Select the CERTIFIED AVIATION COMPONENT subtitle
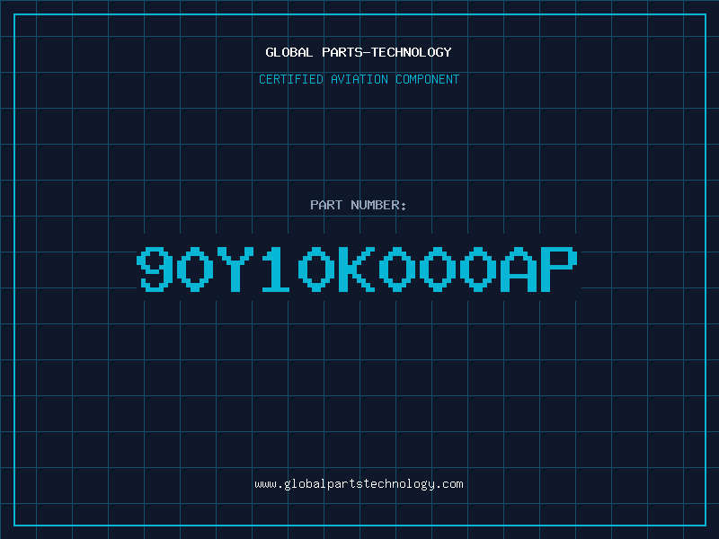719x539 pixels. coord(359,79)
